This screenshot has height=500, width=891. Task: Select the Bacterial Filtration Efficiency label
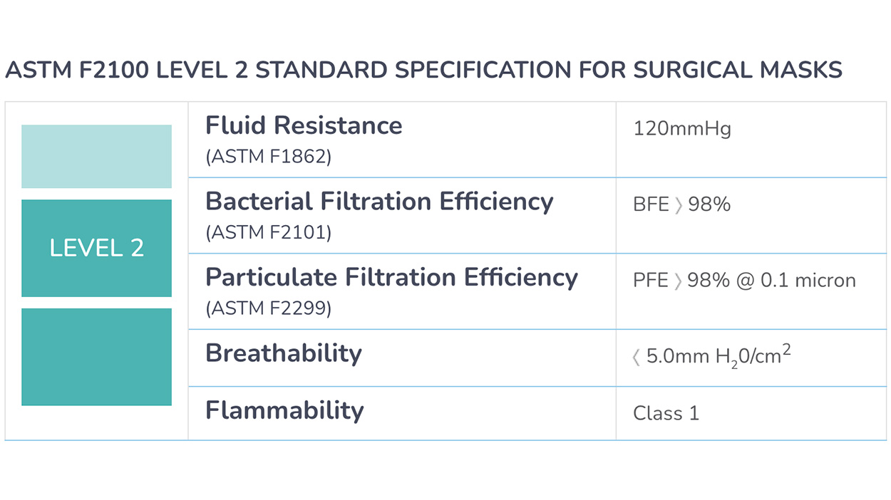379,202
